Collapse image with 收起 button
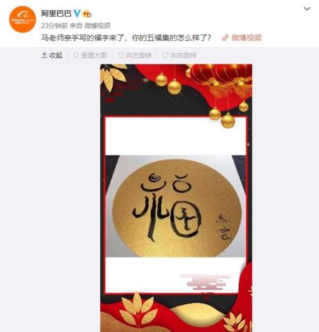 point(52,55)
